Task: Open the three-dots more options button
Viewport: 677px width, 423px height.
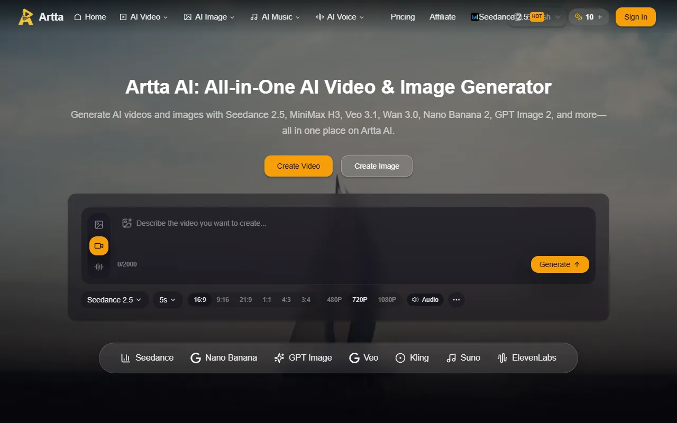Action: point(456,300)
